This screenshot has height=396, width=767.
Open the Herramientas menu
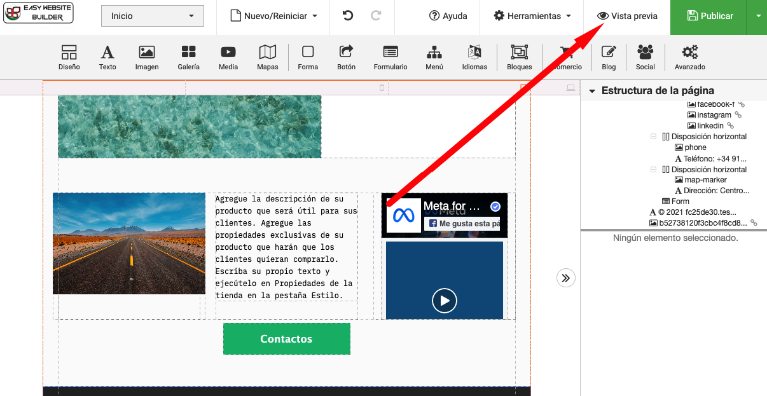pyautogui.click(x=532, y=17)
